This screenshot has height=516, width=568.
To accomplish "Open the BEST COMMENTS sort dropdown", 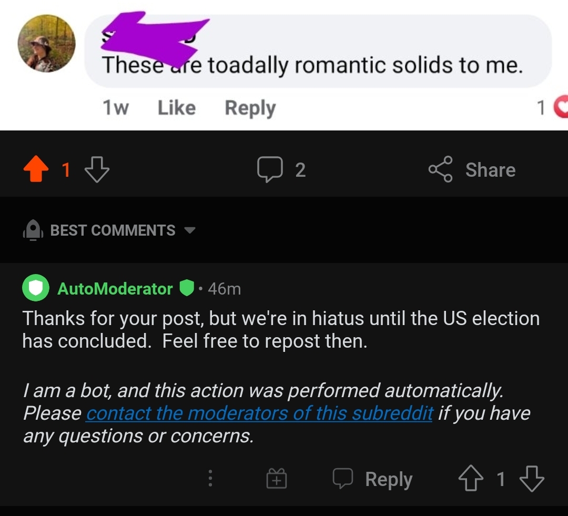I will click(x=191, y=230).
